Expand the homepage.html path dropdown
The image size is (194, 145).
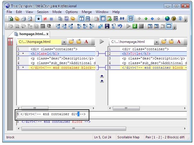coord(157,42)
